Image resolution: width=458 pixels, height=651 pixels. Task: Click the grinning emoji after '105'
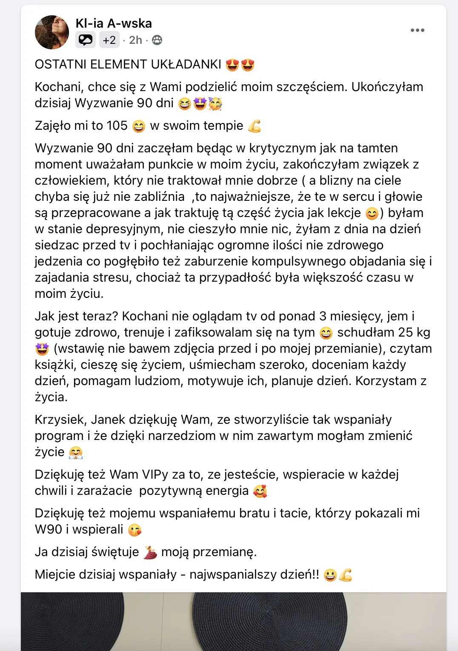[x=139, y=126]
